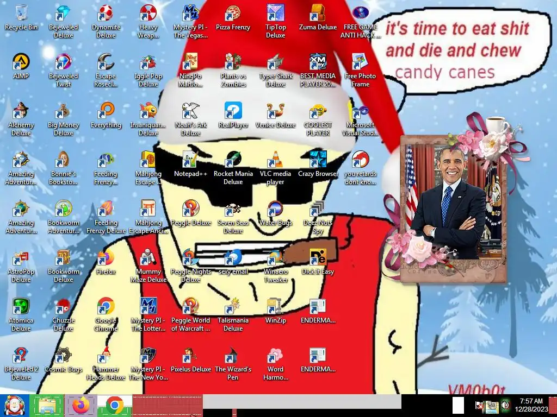Click the Chuzzle Deluxe shortcut
557x417 pixels.
63,314
